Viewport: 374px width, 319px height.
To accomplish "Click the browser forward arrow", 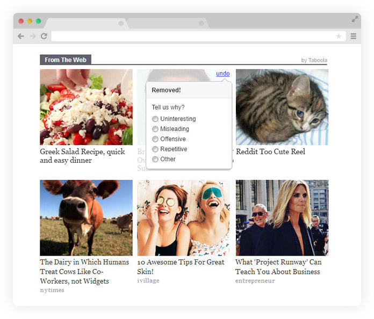I will pos(32,36).
